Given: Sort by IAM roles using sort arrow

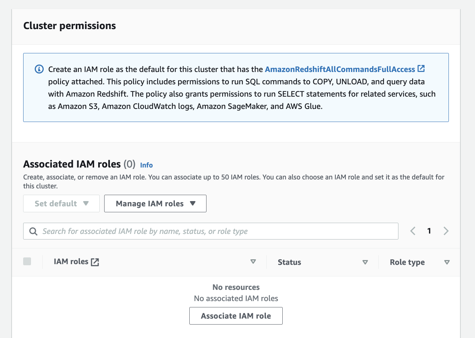Looking at the screenshot, I should coord(253,262).
